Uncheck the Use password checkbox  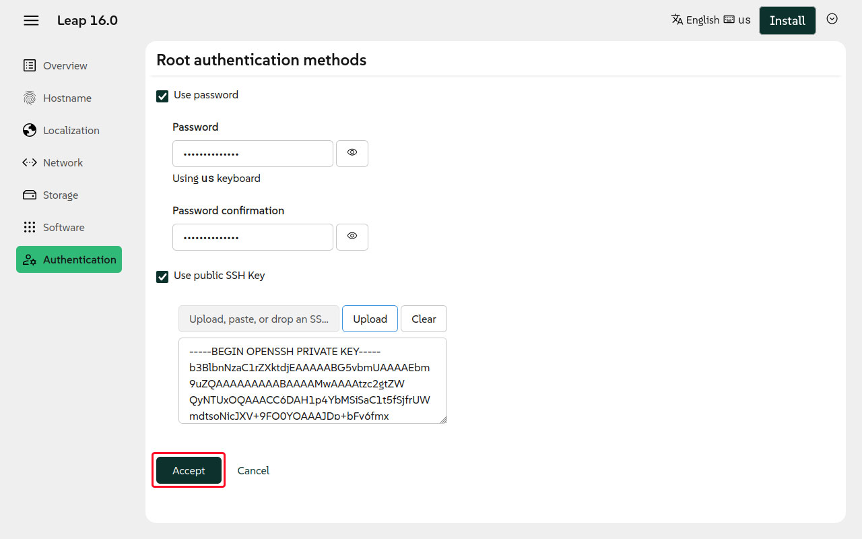click(162, 96)
